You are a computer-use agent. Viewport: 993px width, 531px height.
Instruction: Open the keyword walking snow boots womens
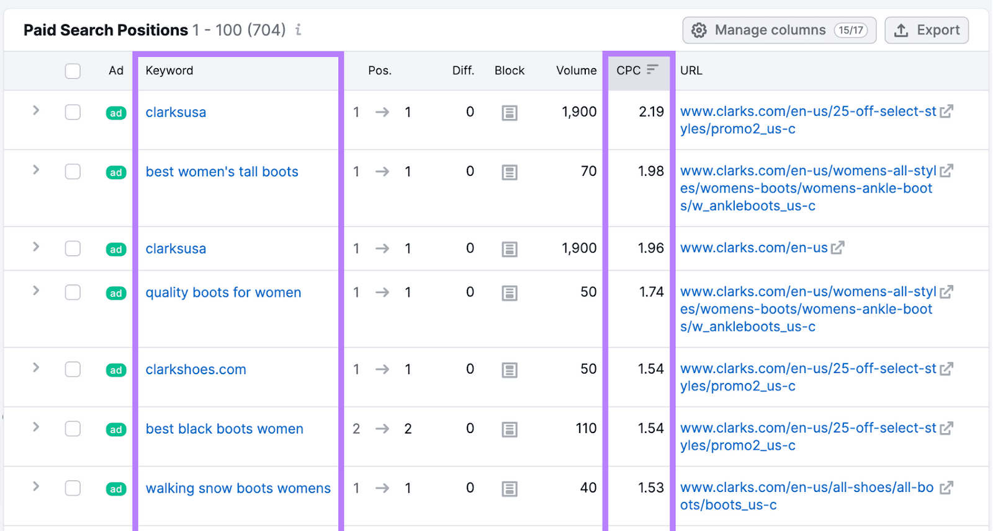(238, 488)
